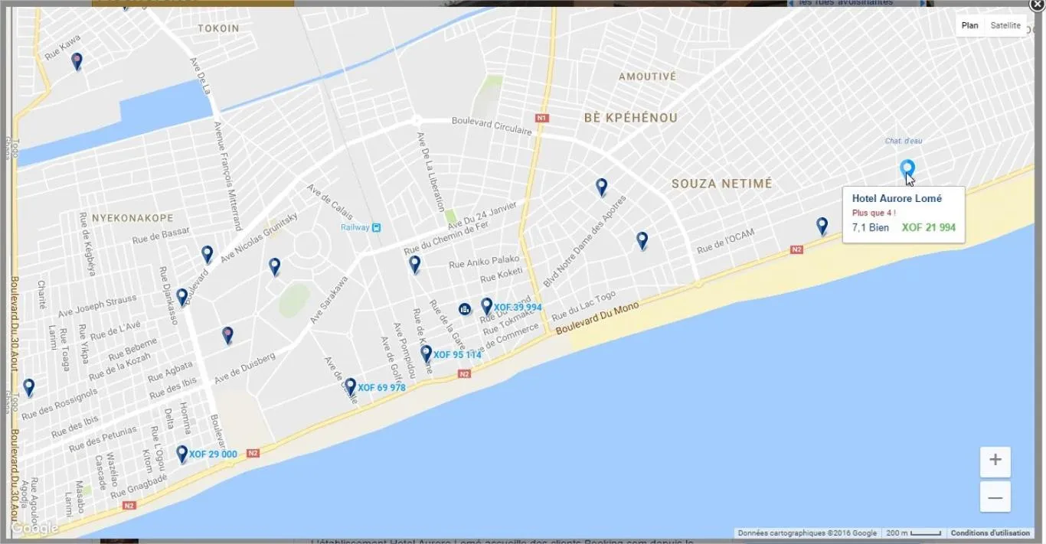
Task: Select the pin on Boulevard du 30 Août
Action: pyautogui.click(x=28, y=387)
